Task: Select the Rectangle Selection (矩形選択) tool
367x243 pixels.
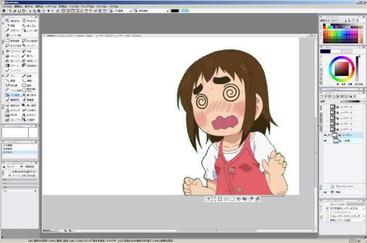Action: 12,41
